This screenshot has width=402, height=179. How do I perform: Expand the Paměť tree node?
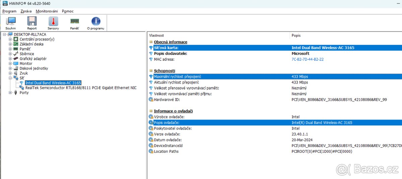[10, 49]
